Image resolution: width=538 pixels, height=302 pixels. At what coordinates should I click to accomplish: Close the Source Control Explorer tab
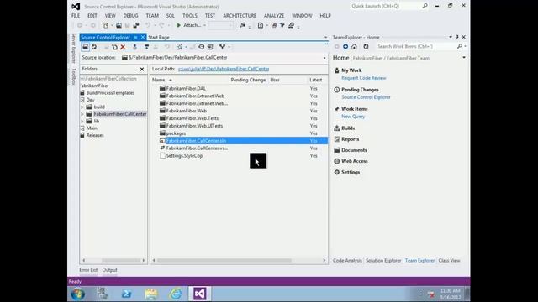pos(143,37)
